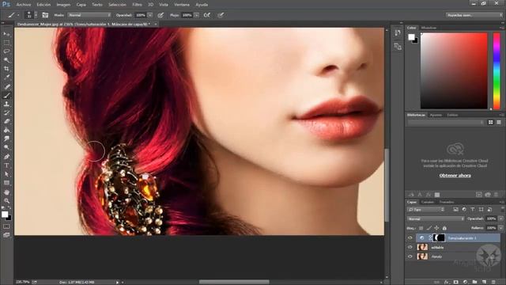This screenshot has width=506, height=285.
Task: Open the Archivo menu
Action: tap(24, 5)
